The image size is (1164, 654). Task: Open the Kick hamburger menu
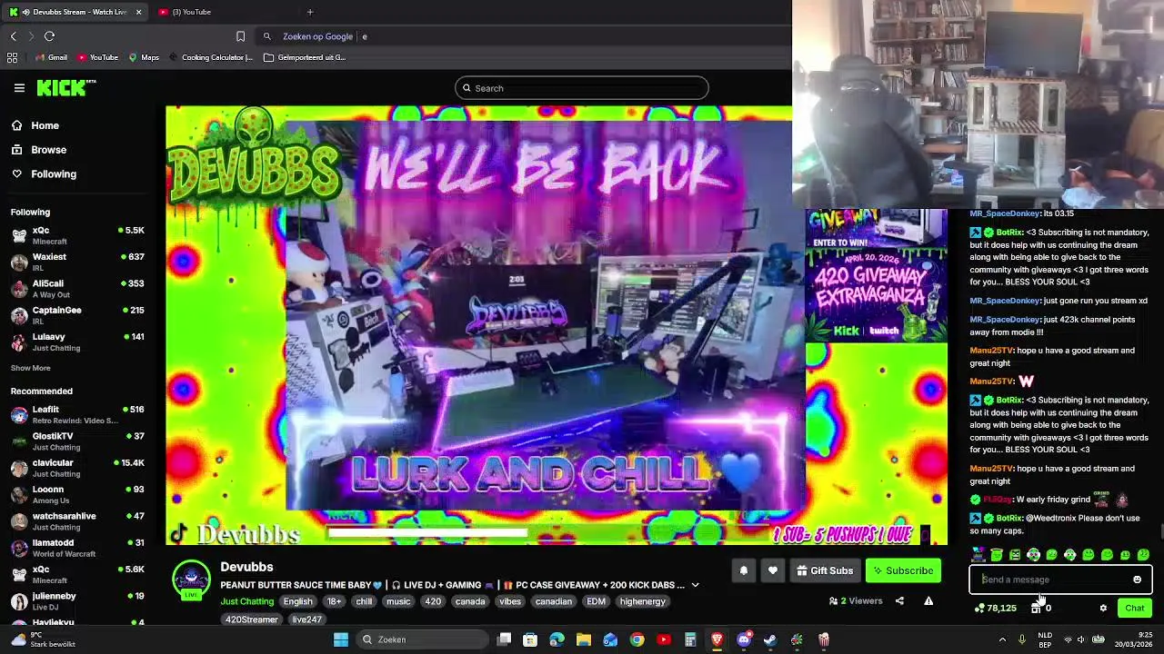[x=19, y=88]
